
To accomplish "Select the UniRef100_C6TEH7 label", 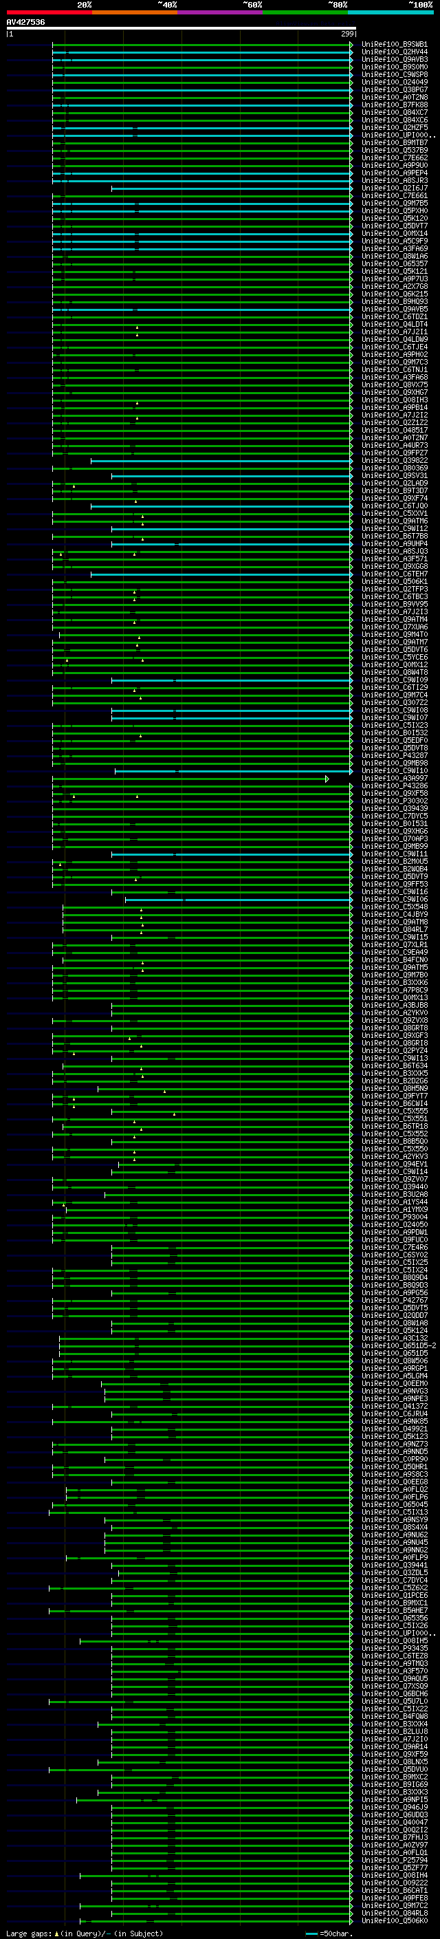I will (394, 574).
